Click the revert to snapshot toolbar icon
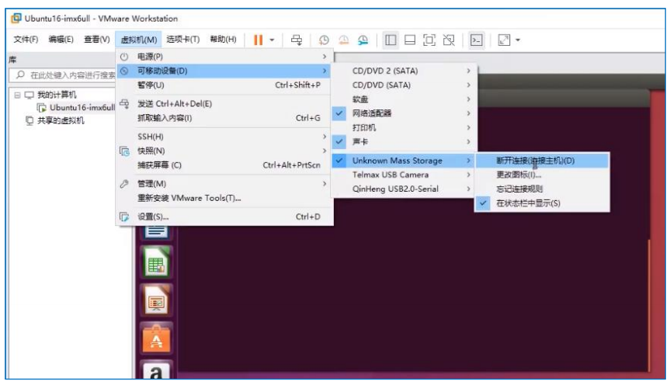The image size is (670, 381). pos(343,40)
